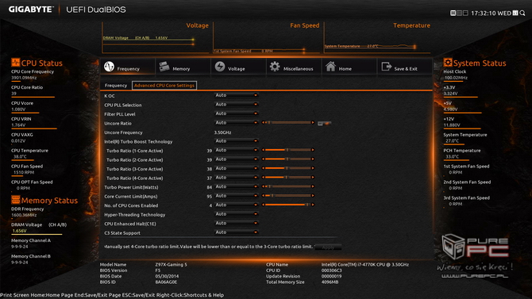The width and height of the screenshot is (532, 299).
Task: Click the 17:32:10 WED clock display
Action: 491,13
